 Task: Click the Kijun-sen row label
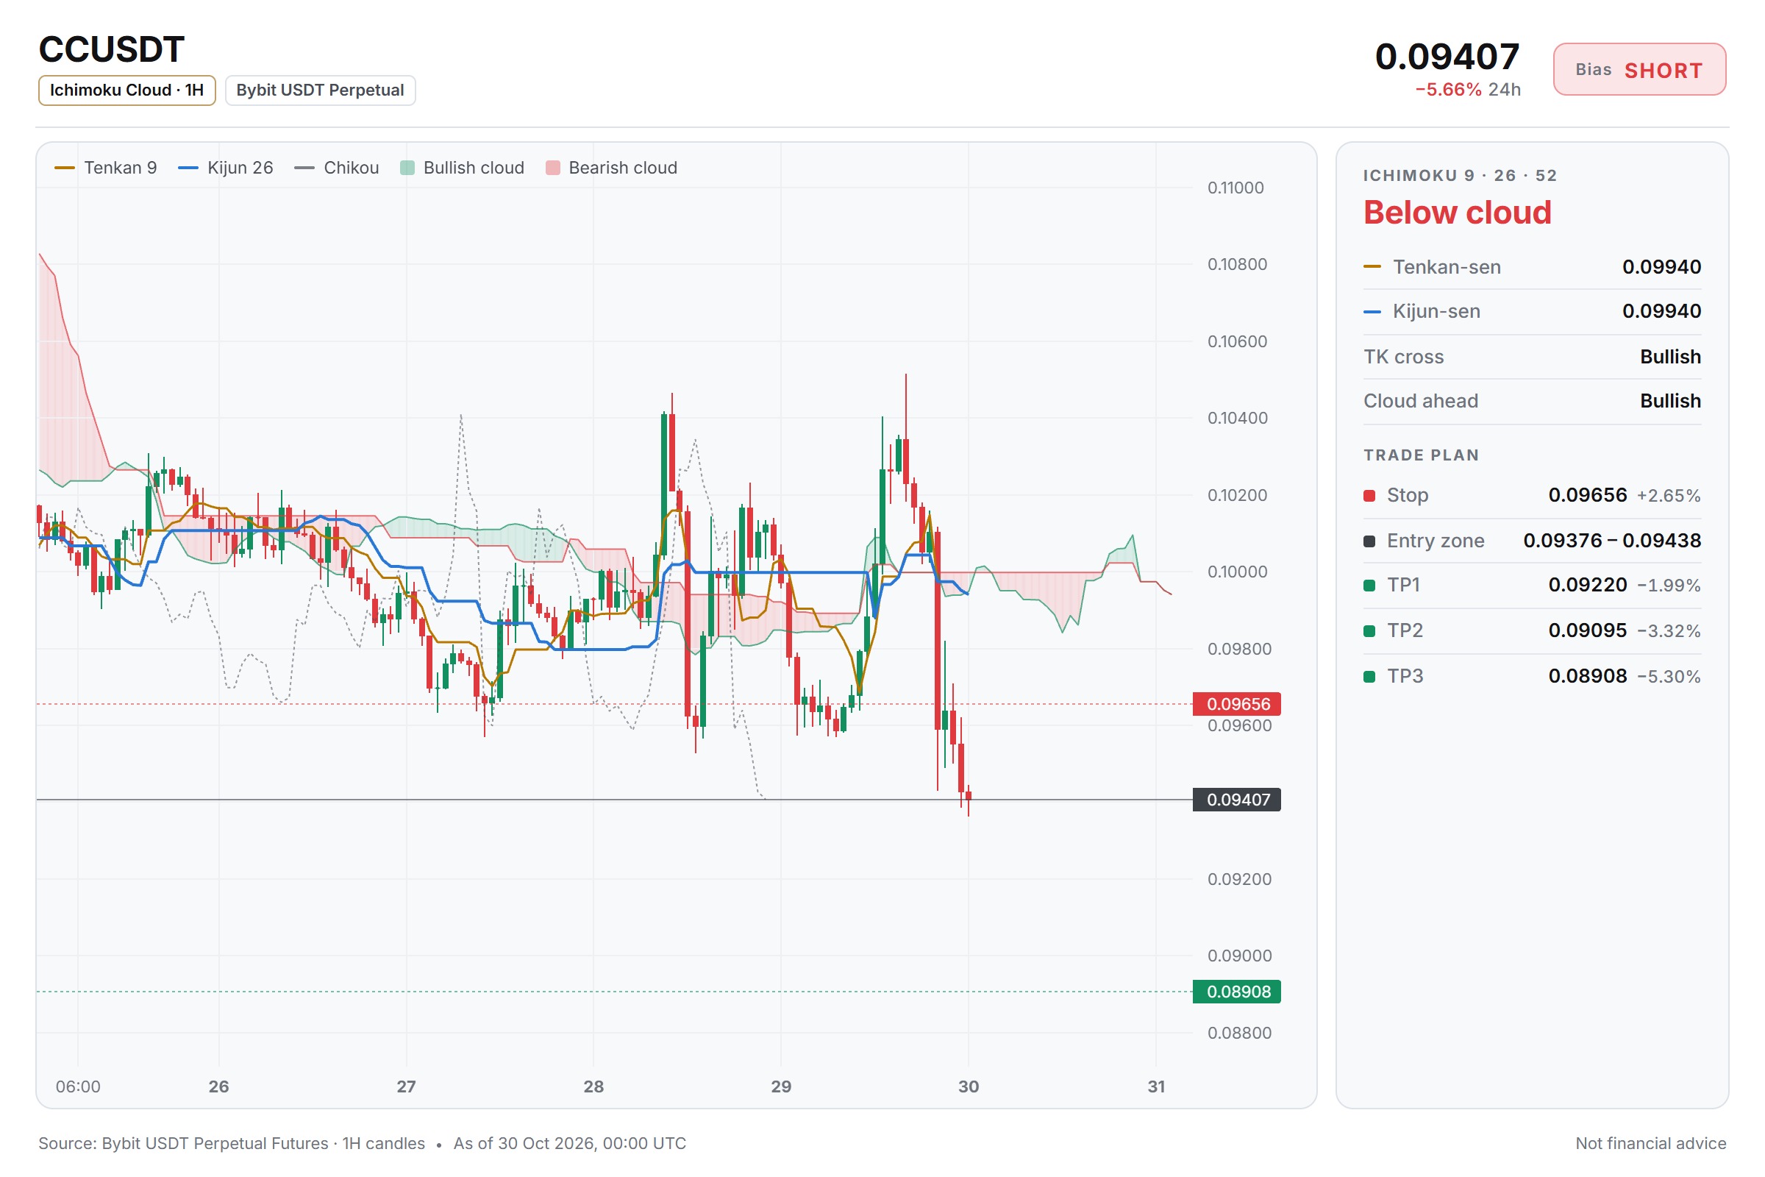tap(1436, 311)
